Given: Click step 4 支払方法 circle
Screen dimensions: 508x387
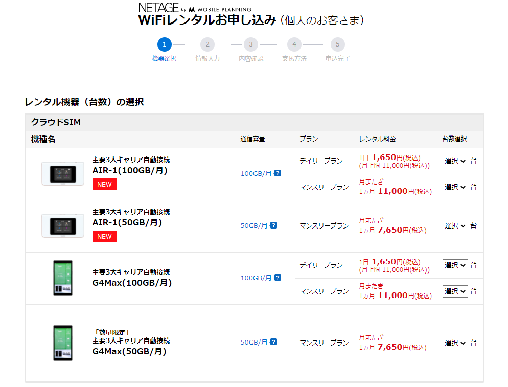Looking at the screenshot, I should [294, 44].
